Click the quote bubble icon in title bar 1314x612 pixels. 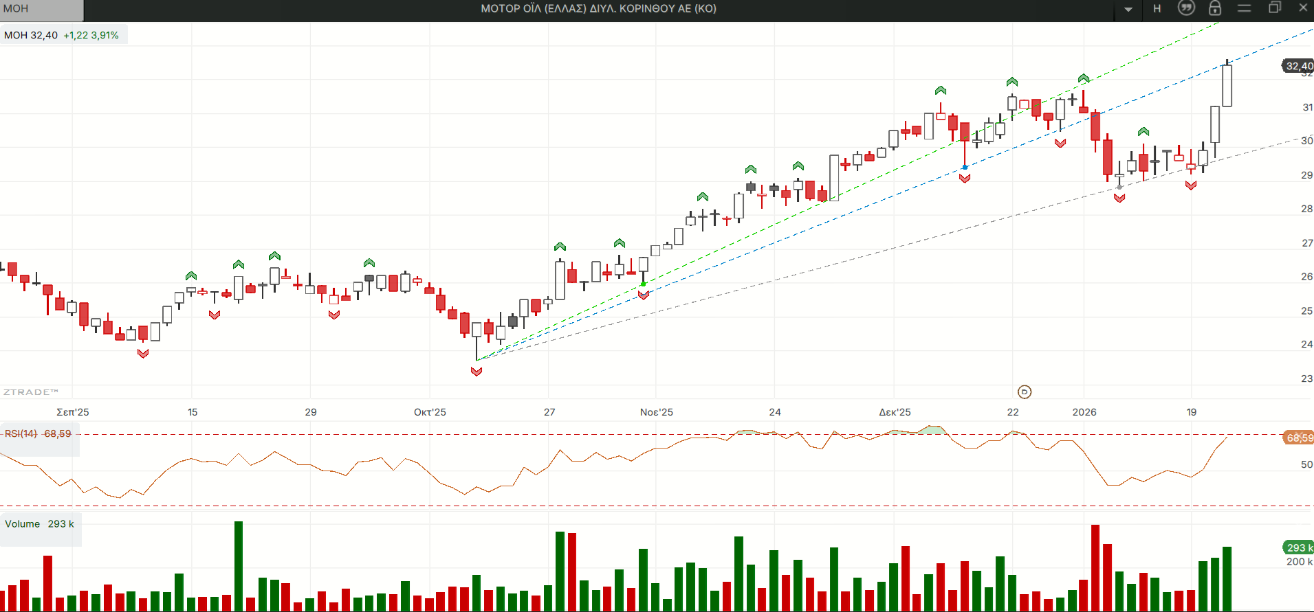point(1186,8)
